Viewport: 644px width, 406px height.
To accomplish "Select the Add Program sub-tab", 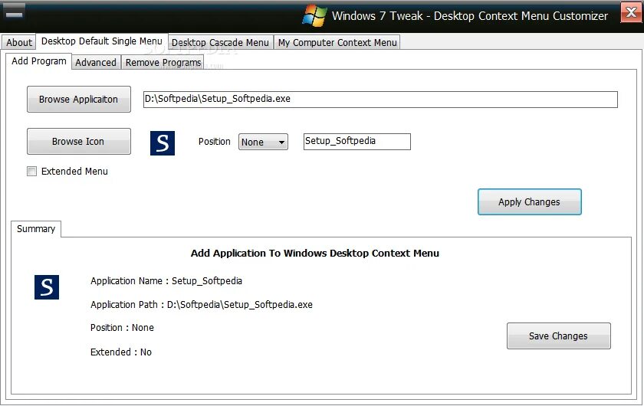I will coord(39,61).
